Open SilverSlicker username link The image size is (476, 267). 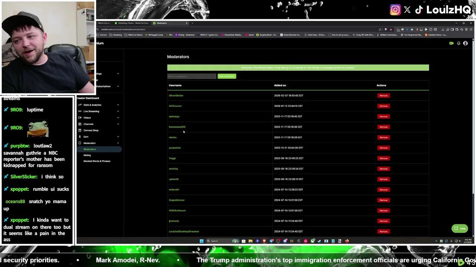(176, 96)
